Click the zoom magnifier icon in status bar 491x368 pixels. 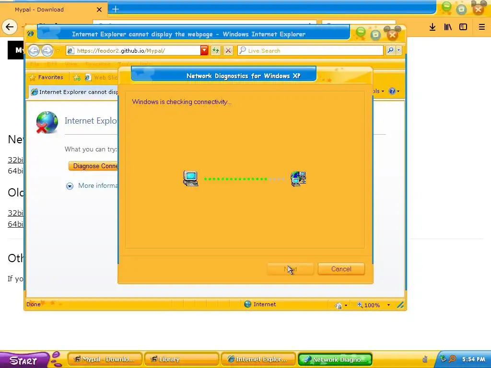(x=360, y=305)
